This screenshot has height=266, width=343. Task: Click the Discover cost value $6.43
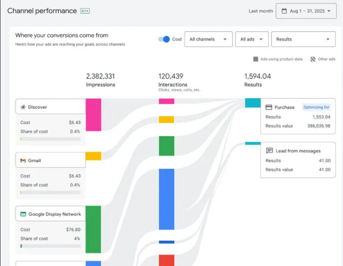tap(75, 122)
